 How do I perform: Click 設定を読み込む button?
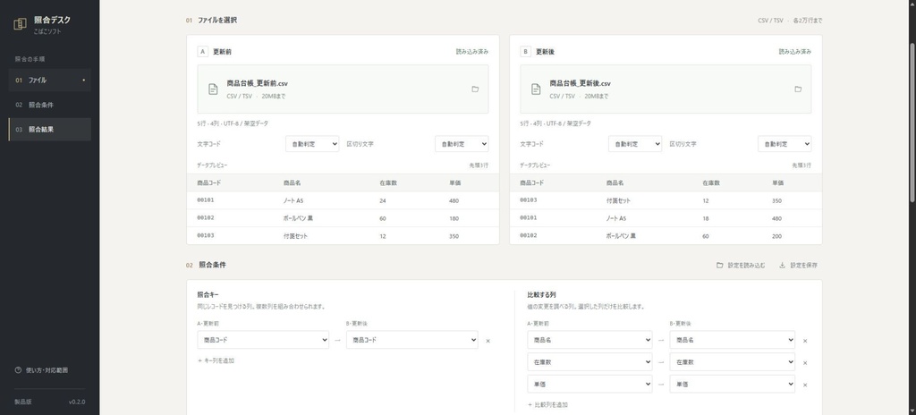click(741, 266)
